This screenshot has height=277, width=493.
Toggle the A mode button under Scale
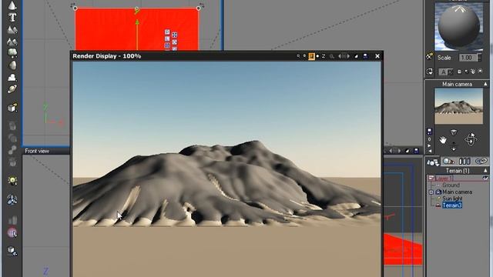click(x=444, y=72)
